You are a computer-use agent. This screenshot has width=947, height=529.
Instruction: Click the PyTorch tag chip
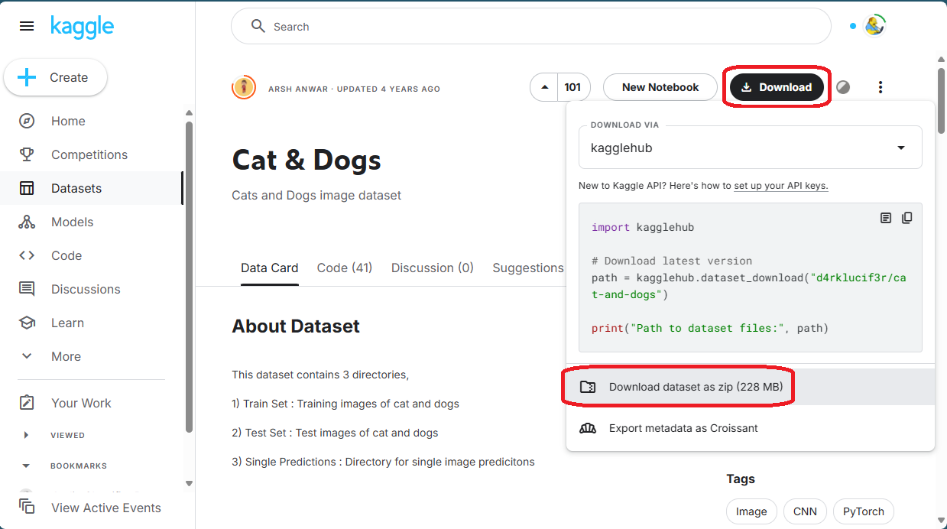pos(863,511)
